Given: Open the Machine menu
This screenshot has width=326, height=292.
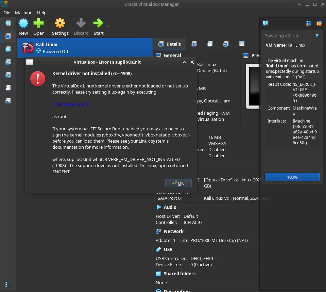Looking at the screenshot, I should click(x=23, y=13).
